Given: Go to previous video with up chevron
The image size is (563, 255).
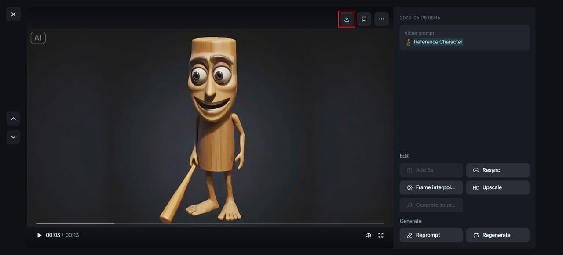Looking at the screenshot, I should tap(13, 119).
